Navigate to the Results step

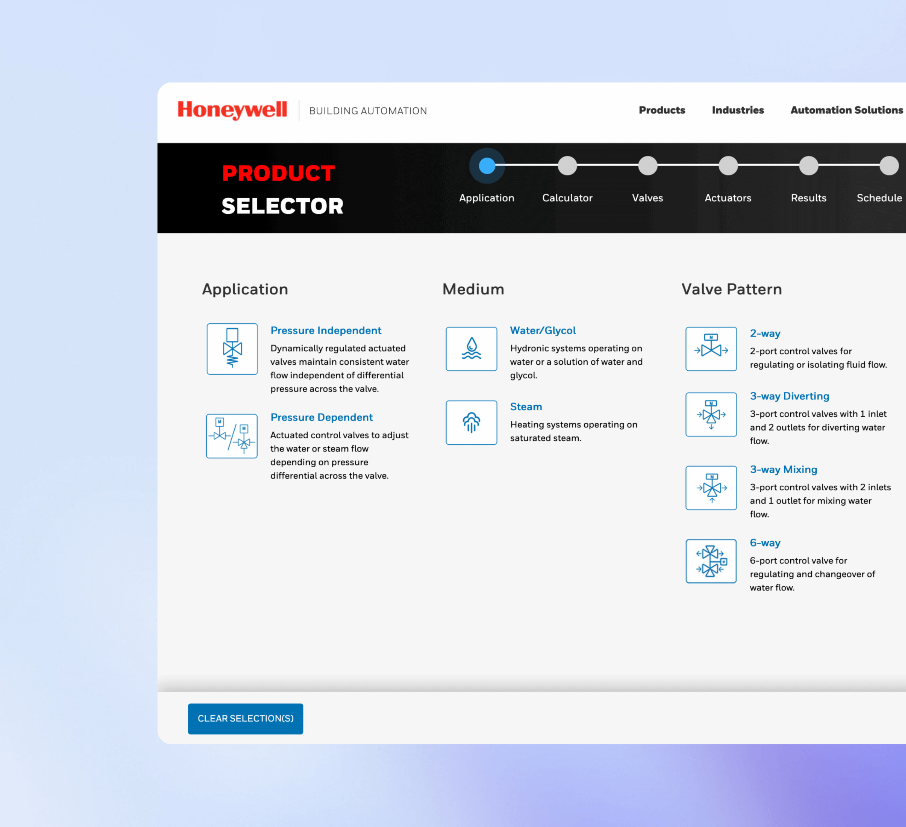808,166
